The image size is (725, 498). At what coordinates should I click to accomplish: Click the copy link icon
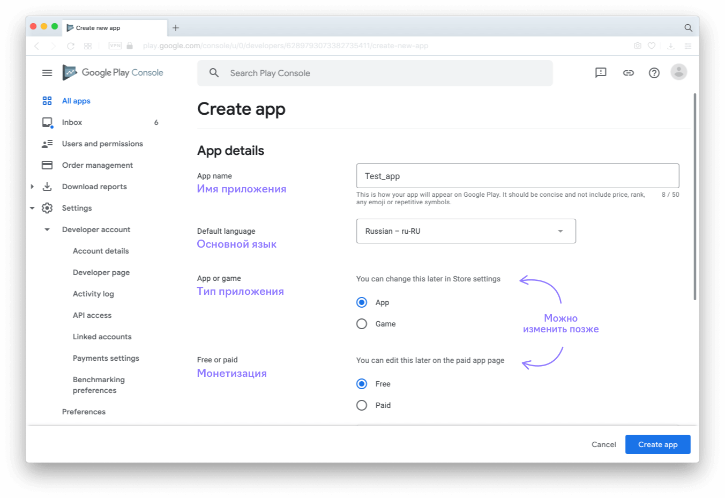click(x=628, y=73)
